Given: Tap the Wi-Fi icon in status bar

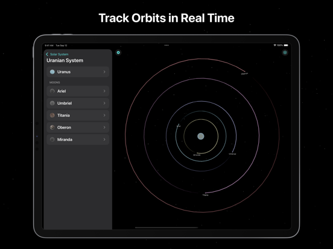Looking at the screenshot, I should click(x=275, y=45).
